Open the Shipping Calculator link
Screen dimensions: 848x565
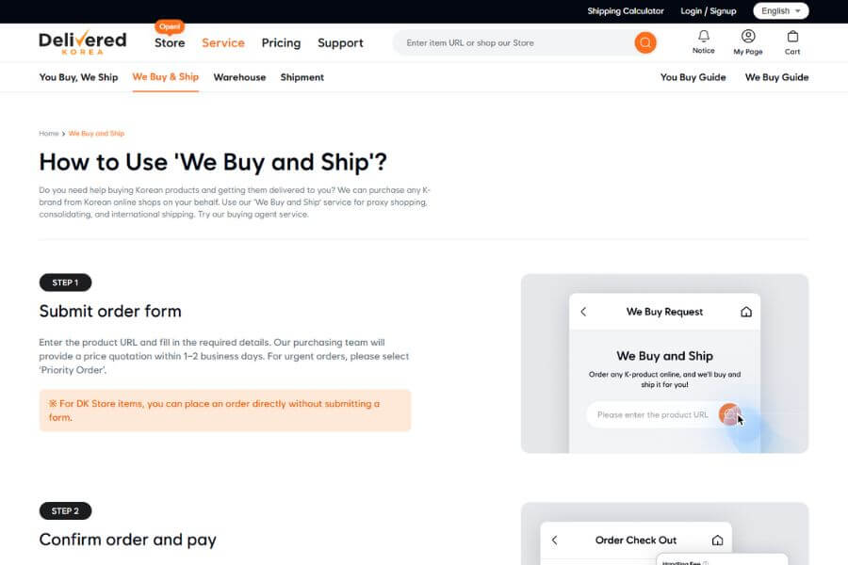(626, 11)
